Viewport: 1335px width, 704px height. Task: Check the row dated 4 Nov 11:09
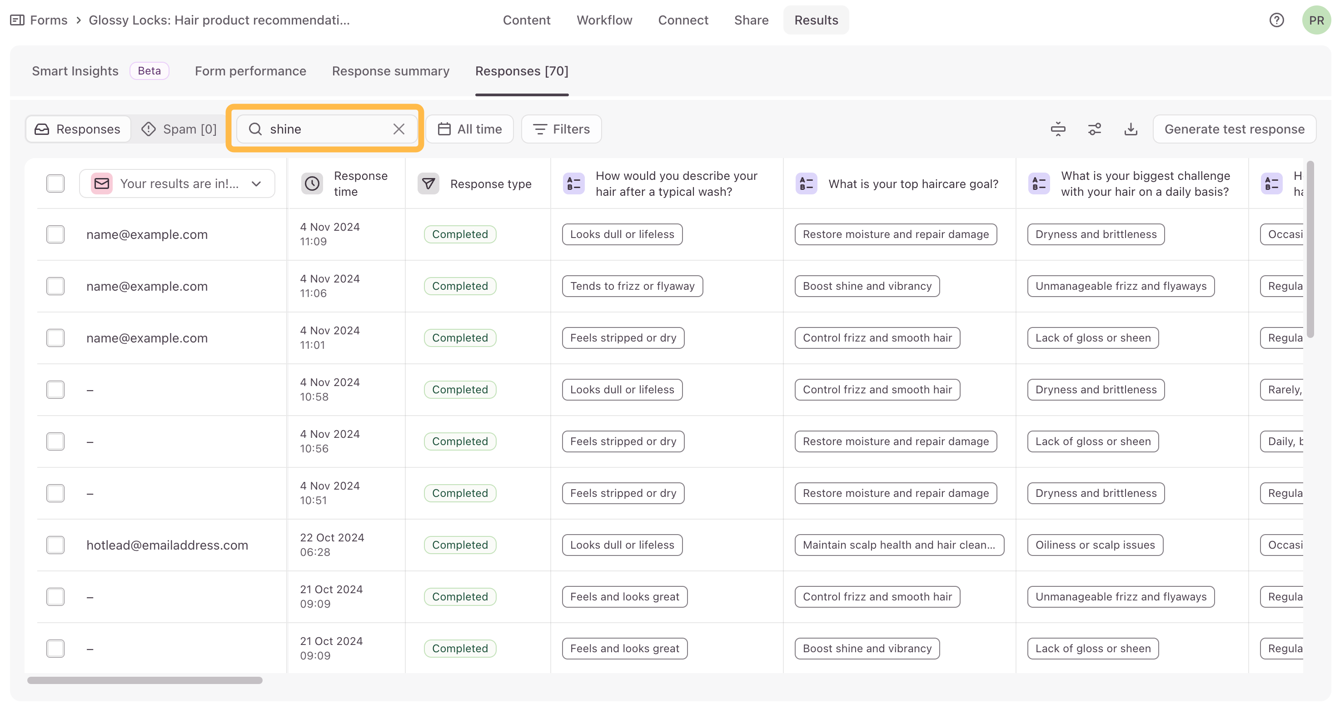(x=55, y=234)
